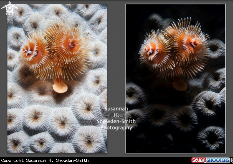Click the bottom-left corner polyp in bright photo
This screenshot has width=233, height=164.
pyautogui.click(x=15, y=144)
